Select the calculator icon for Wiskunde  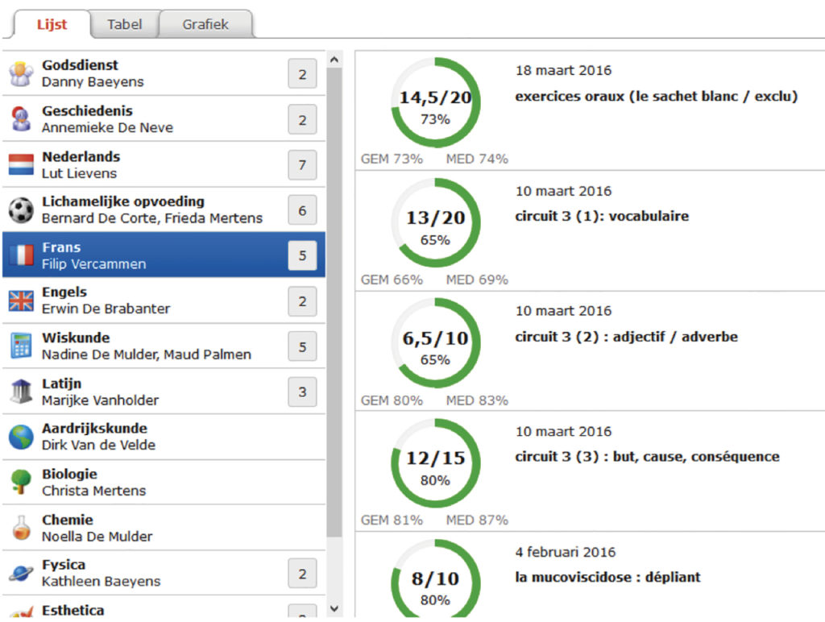[21, 346]
